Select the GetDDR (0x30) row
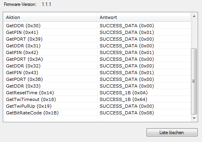Viewport: 202px width, 142px height. (97, 26)
